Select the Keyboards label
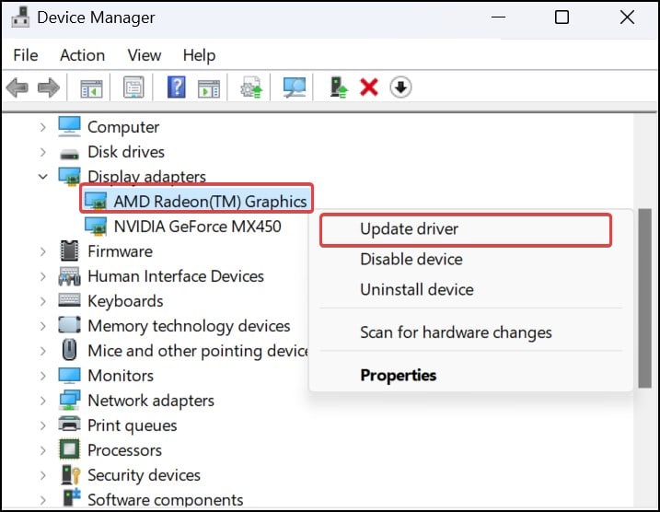This screenshot has width=660, height=512. pos(125,301)
